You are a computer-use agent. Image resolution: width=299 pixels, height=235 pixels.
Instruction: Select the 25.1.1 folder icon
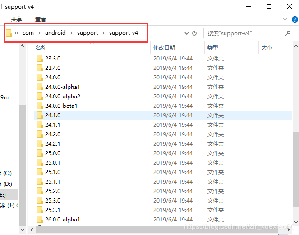click(40, 182)
